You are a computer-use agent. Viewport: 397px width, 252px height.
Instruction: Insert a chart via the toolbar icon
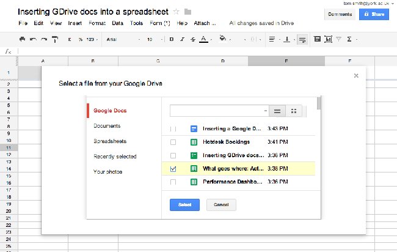pos(328,39)
